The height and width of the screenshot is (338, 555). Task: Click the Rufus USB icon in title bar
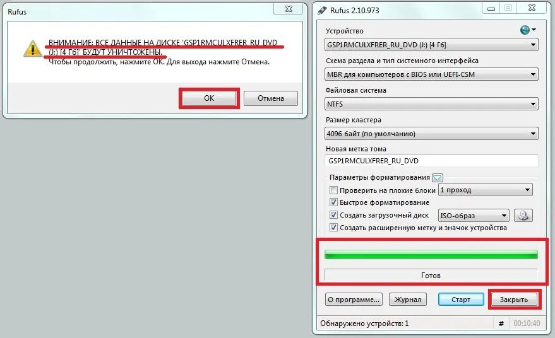click(322, 11)
